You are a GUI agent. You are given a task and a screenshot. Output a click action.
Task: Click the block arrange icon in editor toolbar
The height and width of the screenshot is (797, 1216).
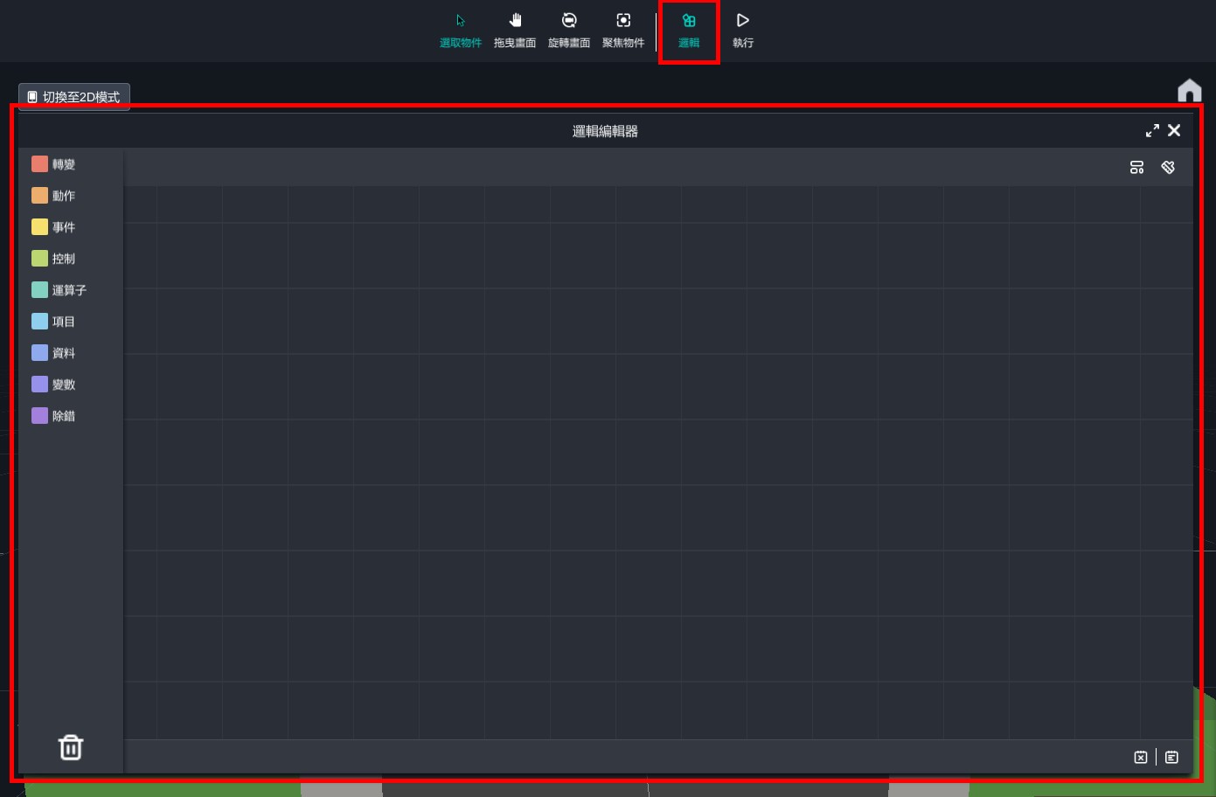coord(1136,167)
